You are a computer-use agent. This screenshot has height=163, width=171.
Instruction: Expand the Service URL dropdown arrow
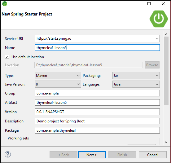pyautogui.click(x=157, y=39)
